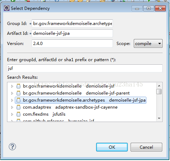The image size is (170, 161).
Task: Expand the com.flexdms jsfutils row
Action: click(x=12, y=114)
